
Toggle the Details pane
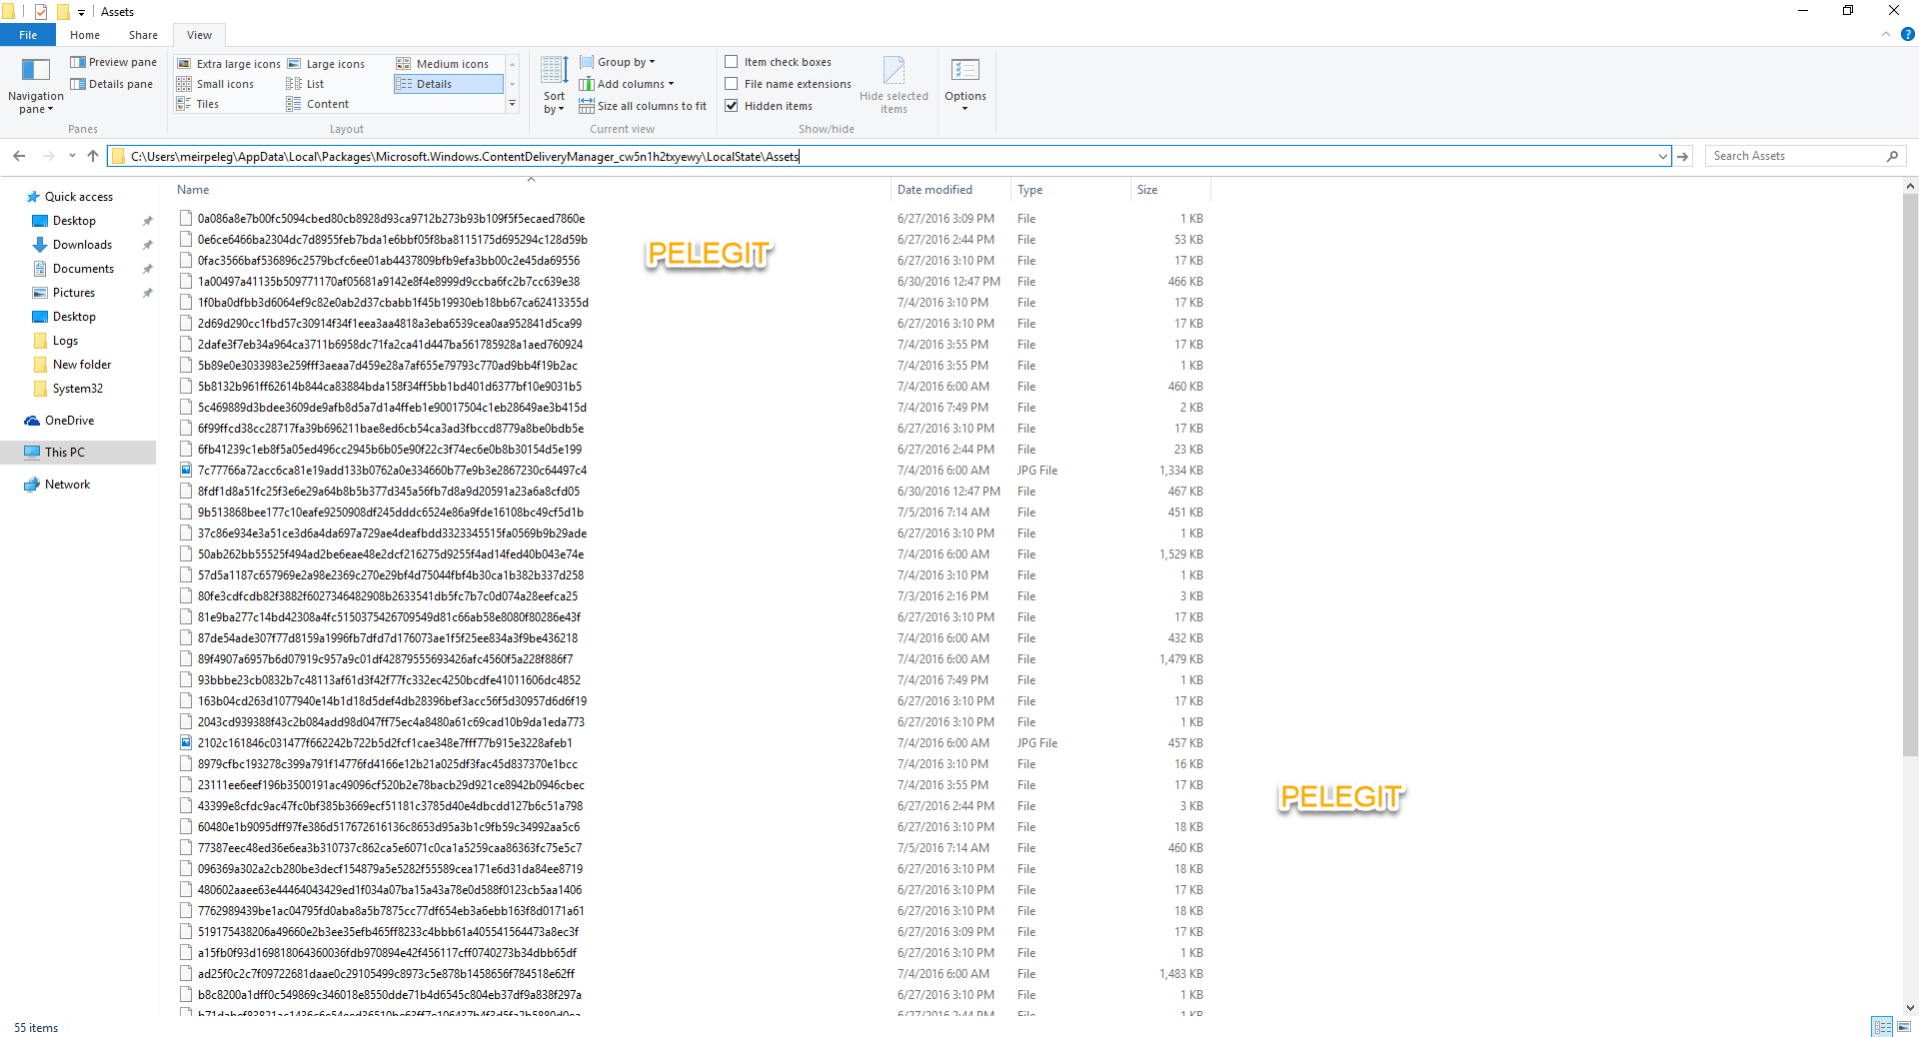click(111, 84)
